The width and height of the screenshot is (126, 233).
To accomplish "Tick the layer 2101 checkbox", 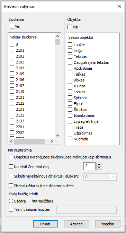I will click(x=12, y=50).
